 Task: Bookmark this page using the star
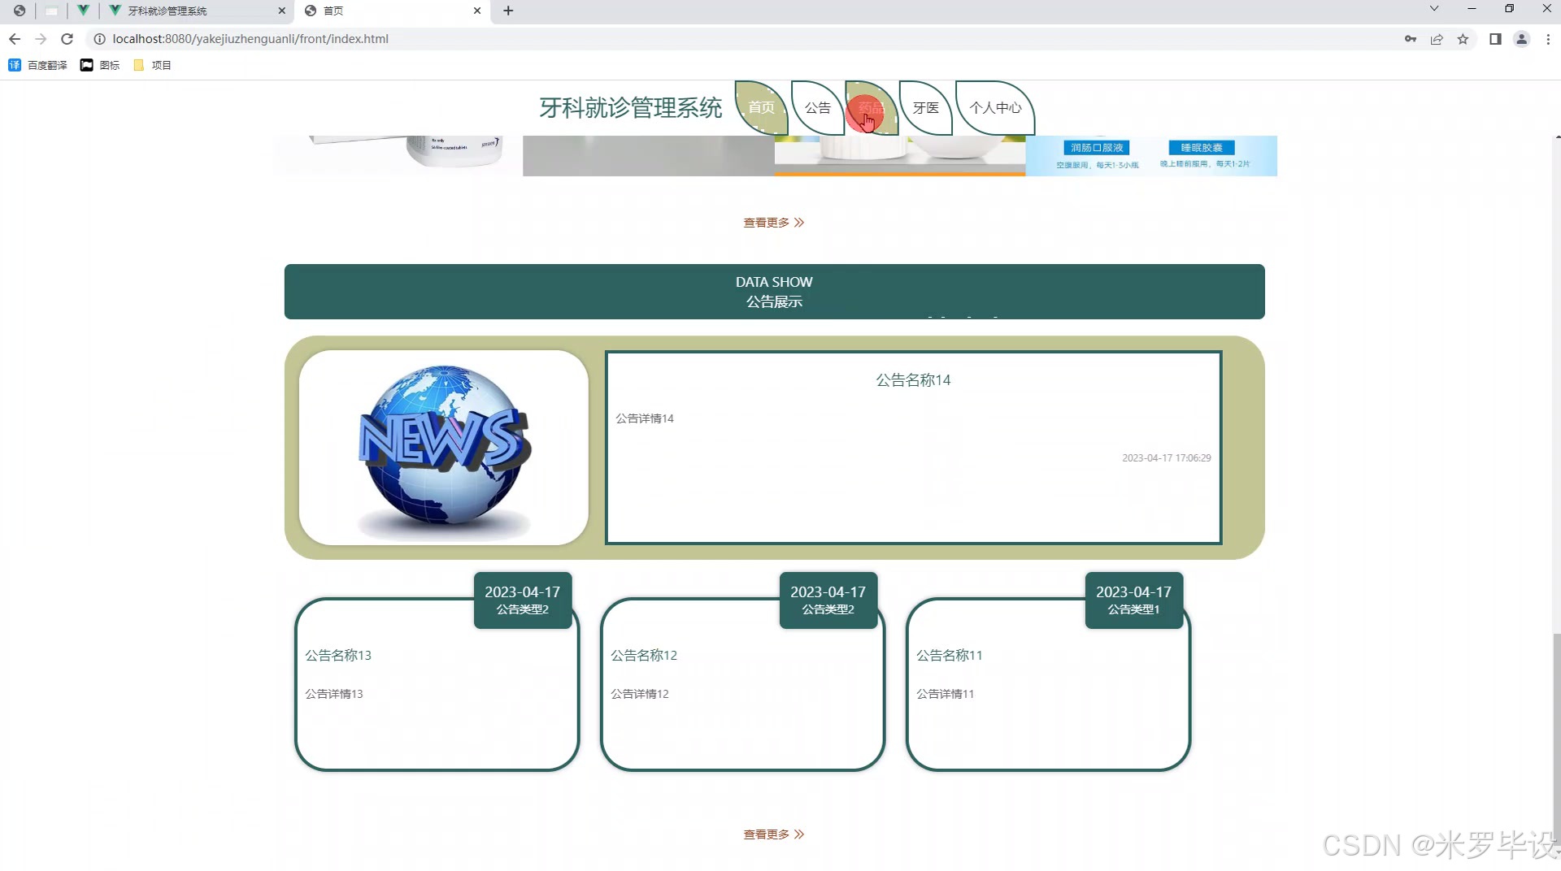coord(1464,38)
